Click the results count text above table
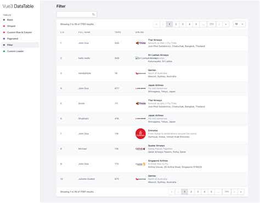This screenshot has width=260, height=203. pyautogui.click(x=77, y=24)
